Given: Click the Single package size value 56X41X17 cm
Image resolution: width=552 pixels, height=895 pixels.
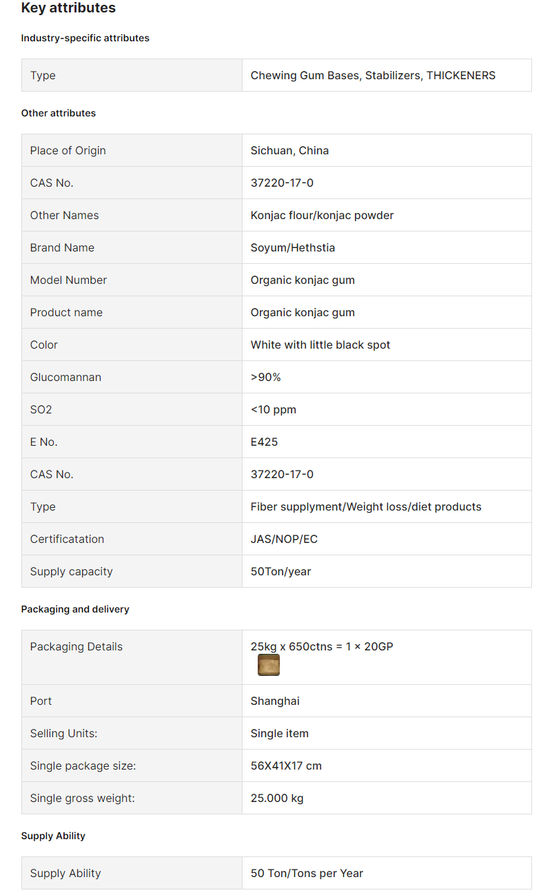Looking at the screenshot, I should click(286, 765).
